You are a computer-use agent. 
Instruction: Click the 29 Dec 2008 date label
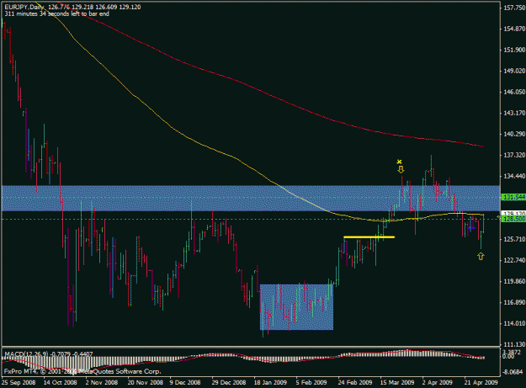(229, 382)
